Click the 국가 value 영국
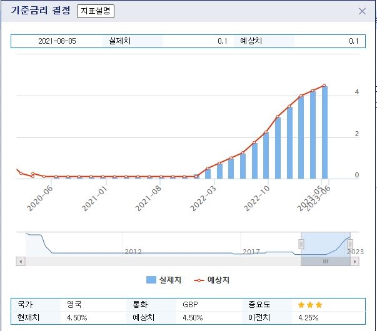The height and width of the screenshot is (331, 377). [74, 305]
